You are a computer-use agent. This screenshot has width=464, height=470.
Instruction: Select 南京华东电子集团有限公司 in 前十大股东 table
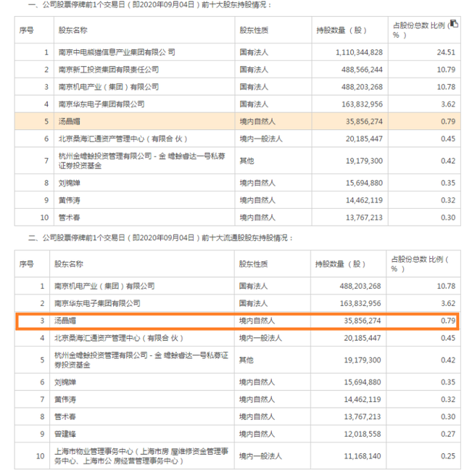[x=101, y=104]
